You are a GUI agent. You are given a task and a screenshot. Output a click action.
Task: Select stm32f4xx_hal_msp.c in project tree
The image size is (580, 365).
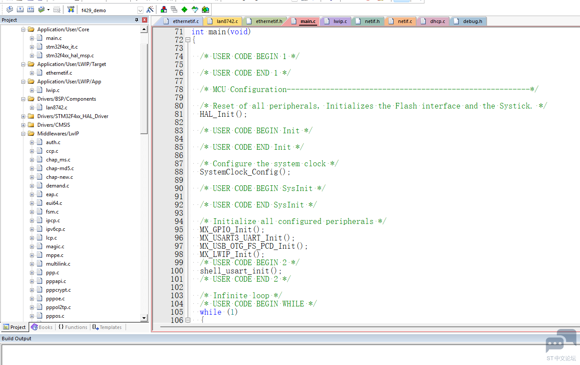click(70, 56)
